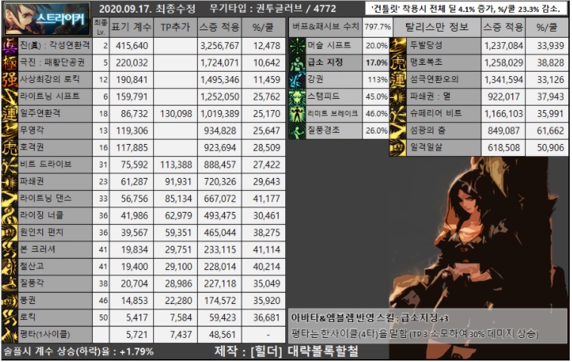Click the 질풍경초 buff icon
This screenshot has height=362, width=572.
tap(297, 130)
